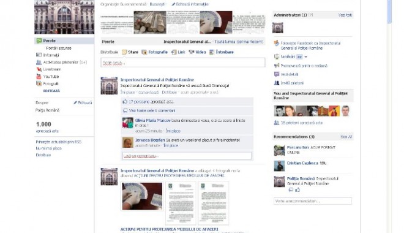Screen dimensions: 404x233
Task: Click See All in Recommendations
Action: pyautogui.click(x=346, y=137)
